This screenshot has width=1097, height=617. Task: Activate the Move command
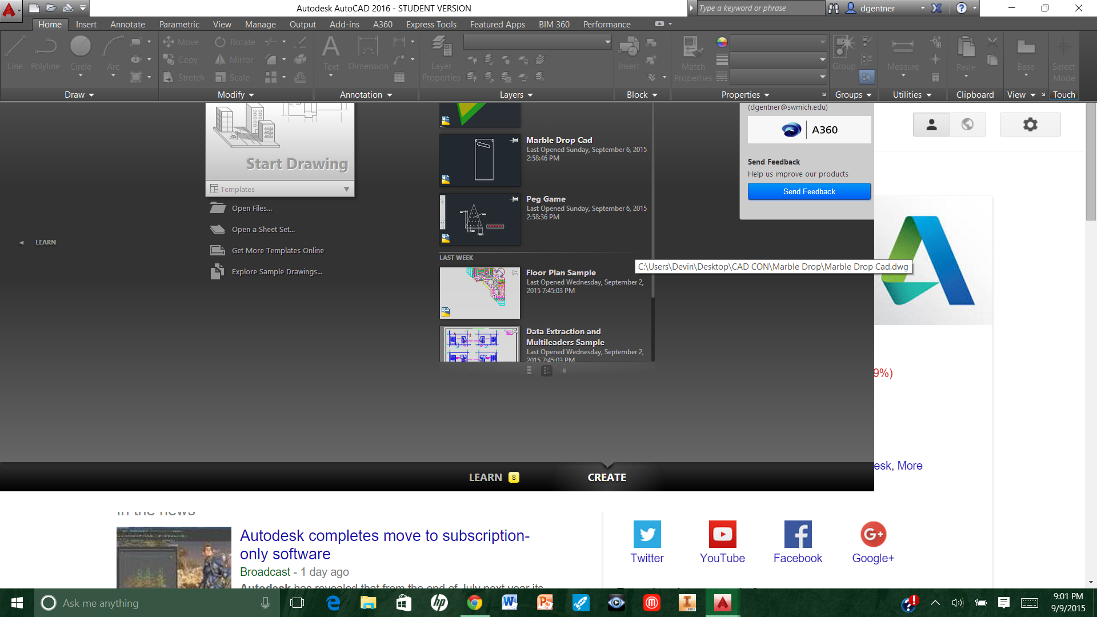[x=181, y=42]
